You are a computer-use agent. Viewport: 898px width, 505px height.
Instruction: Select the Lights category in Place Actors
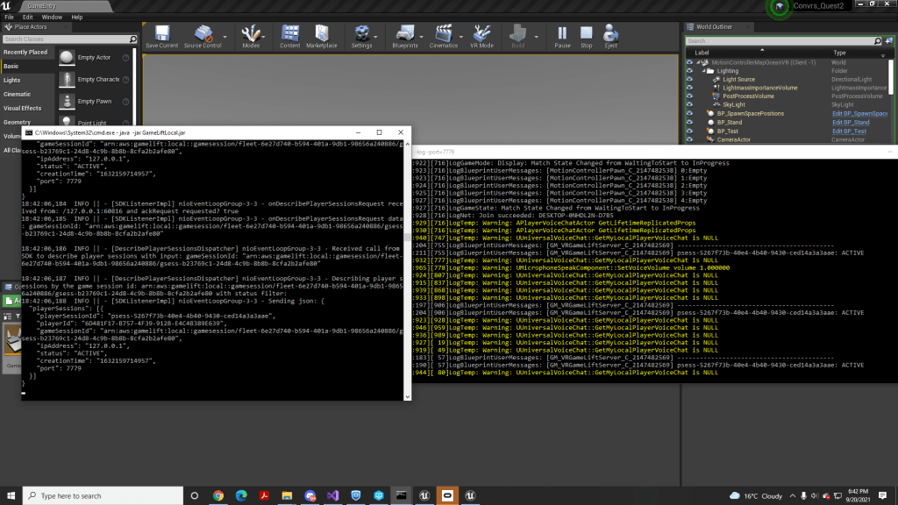[x=12, y=80]
